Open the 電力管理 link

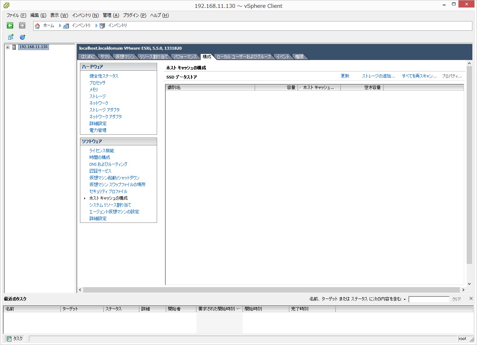(x=98, y=130)
